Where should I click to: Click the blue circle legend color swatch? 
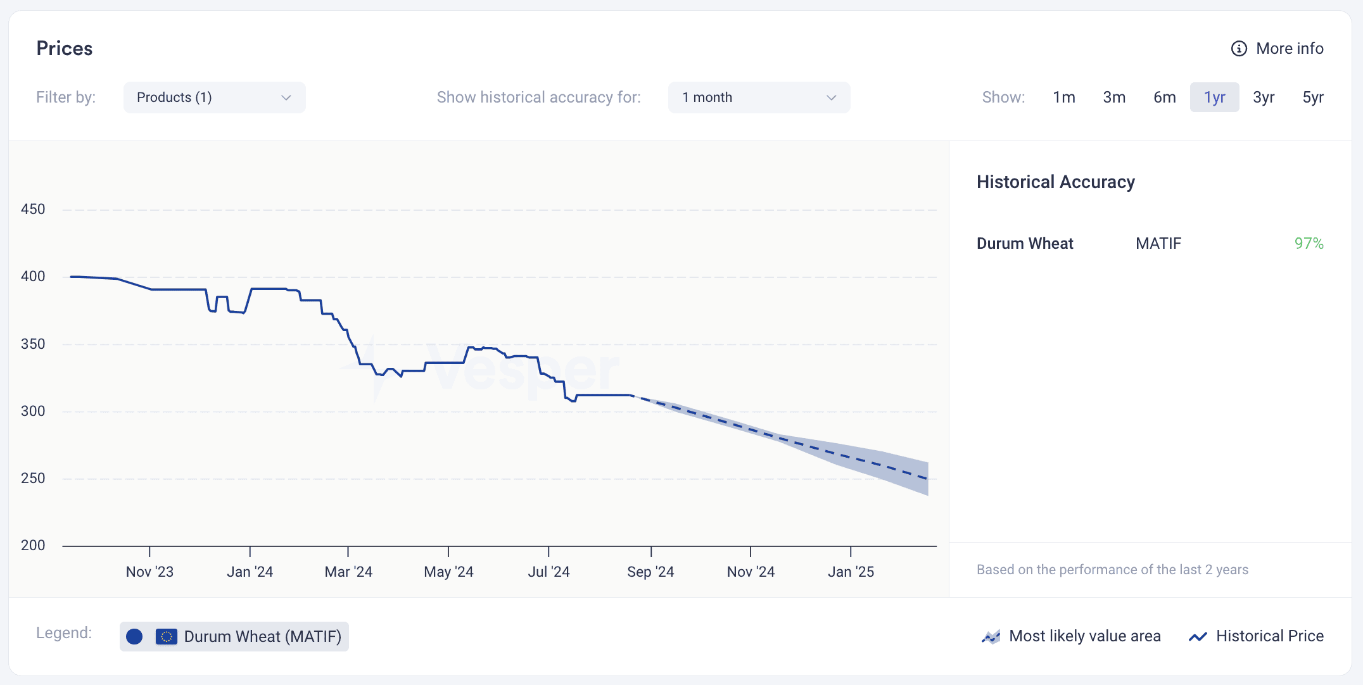click(x=134, y=636)
